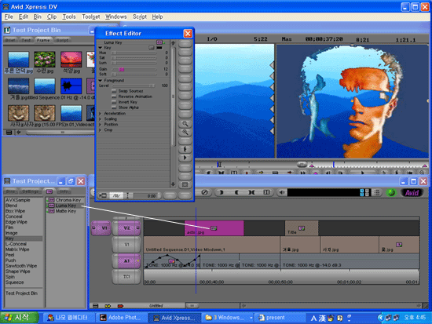Image resolution: width=432 pixels, height=324 pixels.
Task: Click the effect icon on the Title clip
Action: tap(302, 228)
